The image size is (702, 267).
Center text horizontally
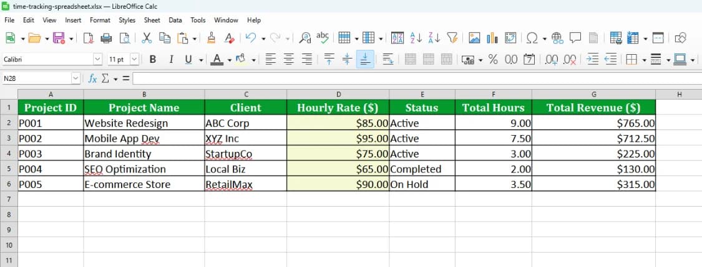tap(289, 59)
